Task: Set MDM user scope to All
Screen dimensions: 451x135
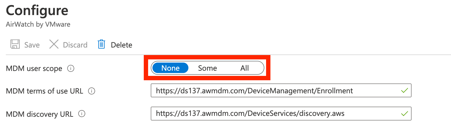Action: [244, 68]
